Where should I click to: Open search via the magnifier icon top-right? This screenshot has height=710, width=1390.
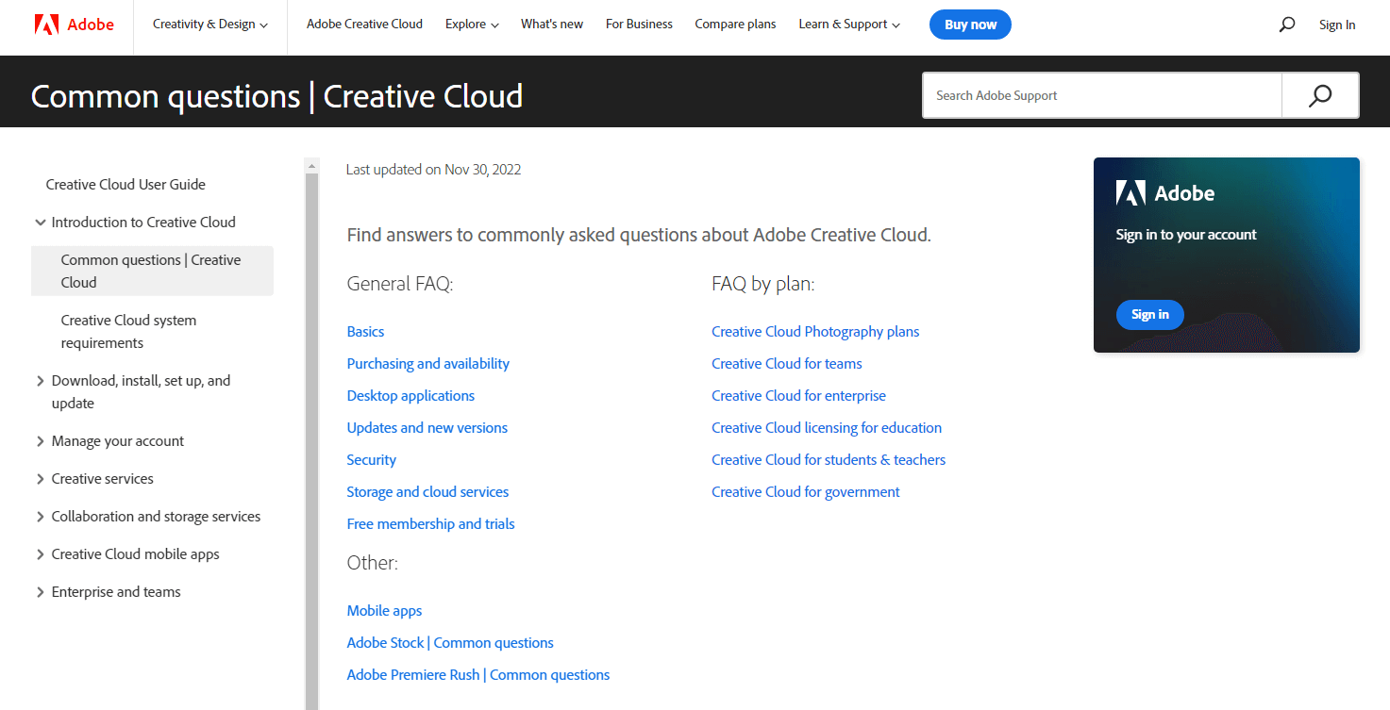pos(1286,25)
